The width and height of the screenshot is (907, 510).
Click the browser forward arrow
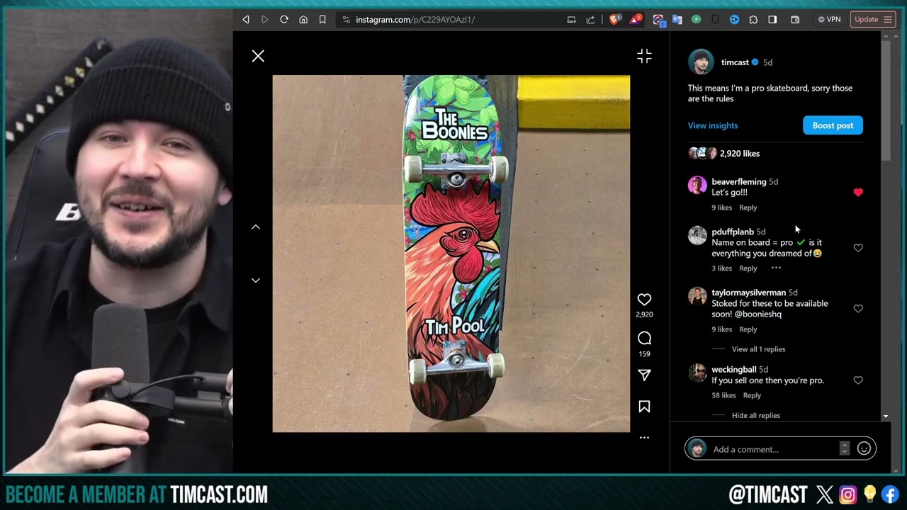point(265,20)
